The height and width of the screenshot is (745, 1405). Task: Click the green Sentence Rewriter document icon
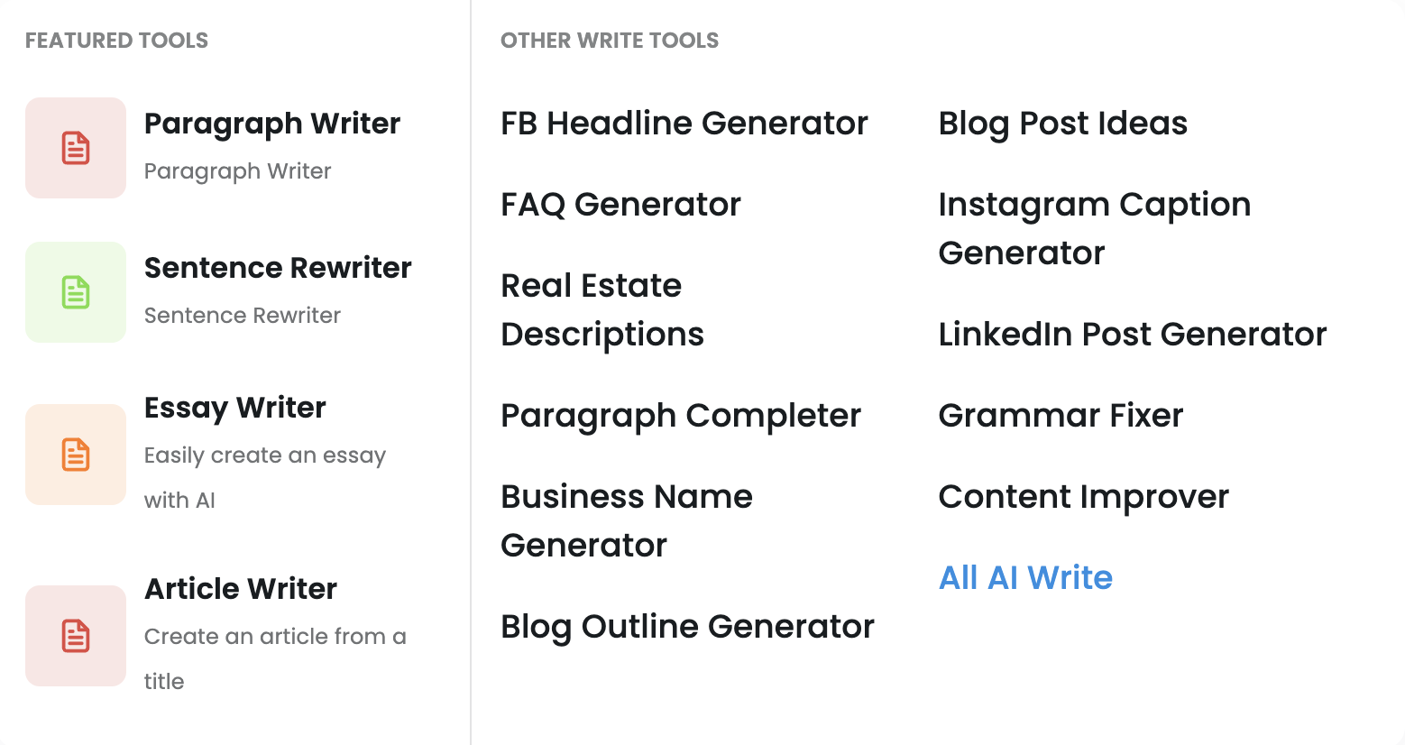pyautogui.click(x=76, y=292)
